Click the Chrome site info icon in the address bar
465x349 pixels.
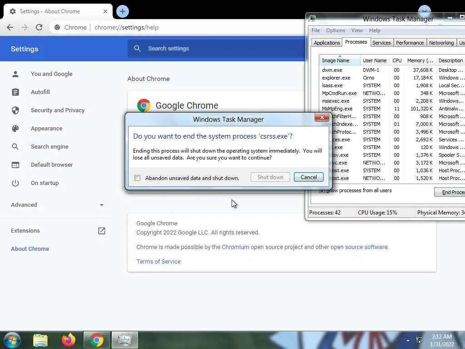pos(57,27)
